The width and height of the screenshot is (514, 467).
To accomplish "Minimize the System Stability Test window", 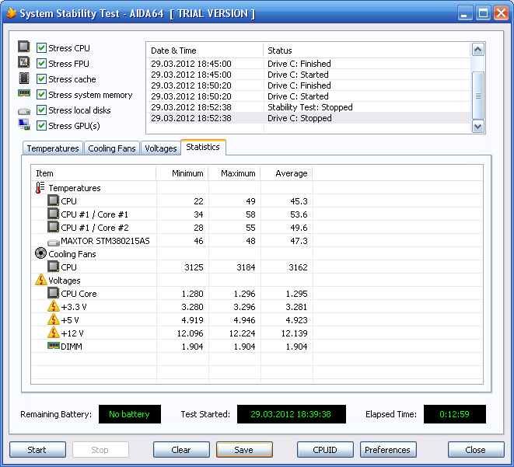I will [x=465, y=13].
